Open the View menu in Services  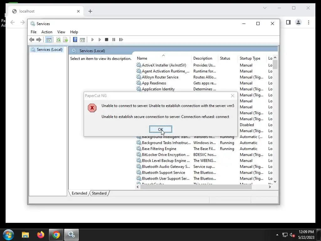click(61, 32)
